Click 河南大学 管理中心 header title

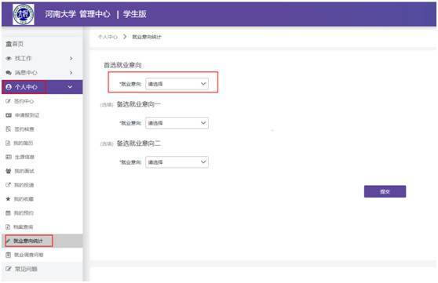(78, 14)
